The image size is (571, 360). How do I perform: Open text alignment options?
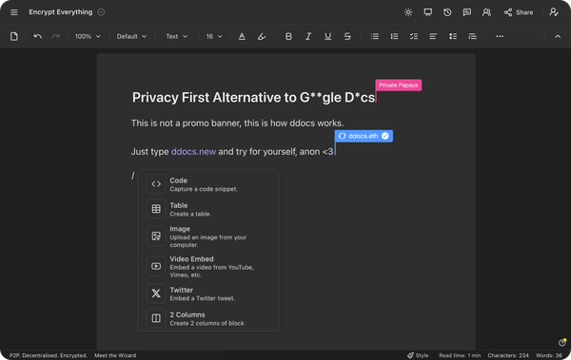click(433, 36)
